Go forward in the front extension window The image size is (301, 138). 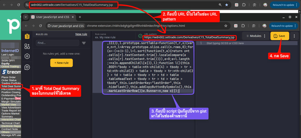[x=34, y=26]
